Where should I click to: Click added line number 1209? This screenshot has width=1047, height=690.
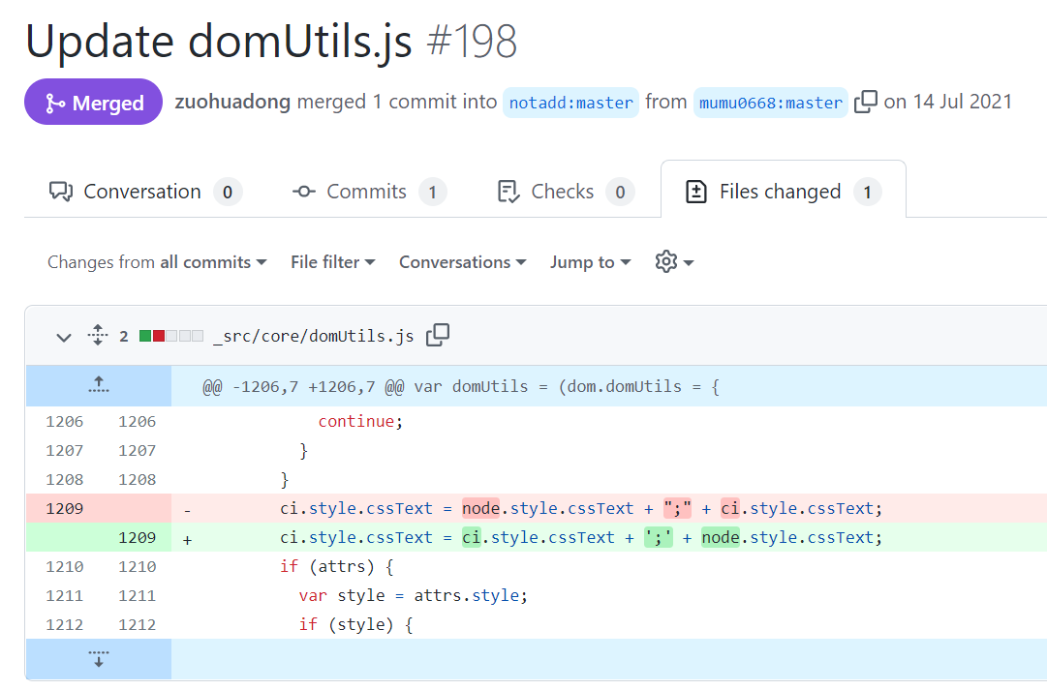point(137,538)
